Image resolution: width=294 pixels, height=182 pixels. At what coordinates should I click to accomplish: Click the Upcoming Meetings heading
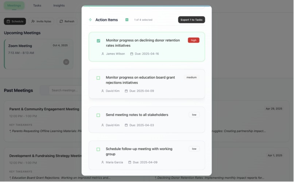(22, 33)
